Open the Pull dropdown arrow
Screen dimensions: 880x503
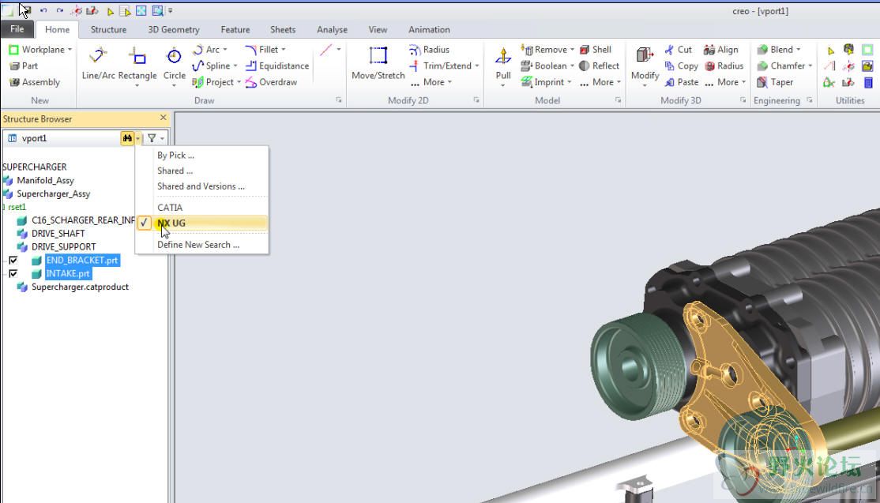(503, 85)
